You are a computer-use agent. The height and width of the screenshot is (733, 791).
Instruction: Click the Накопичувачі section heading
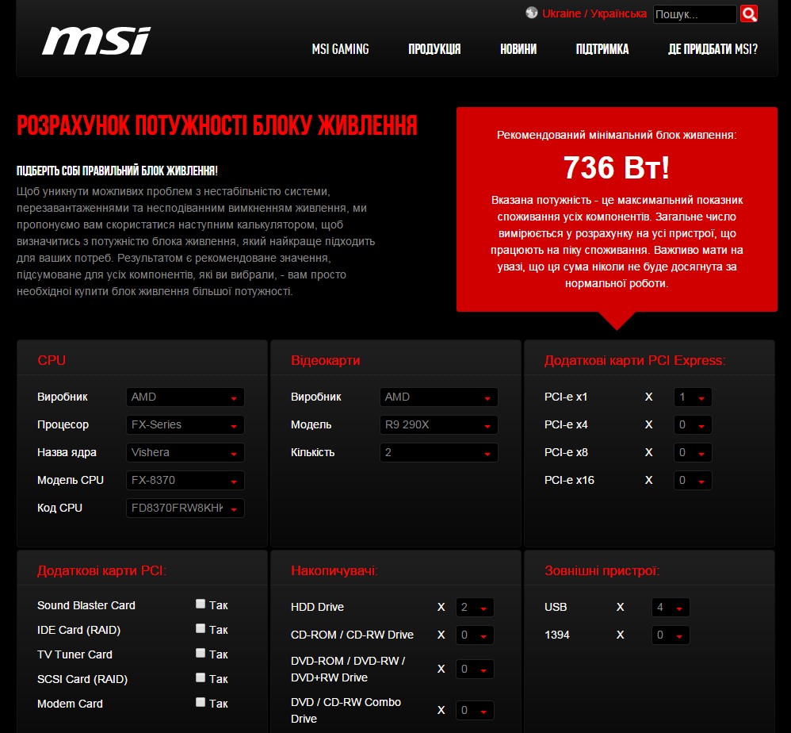pos(334,571)
